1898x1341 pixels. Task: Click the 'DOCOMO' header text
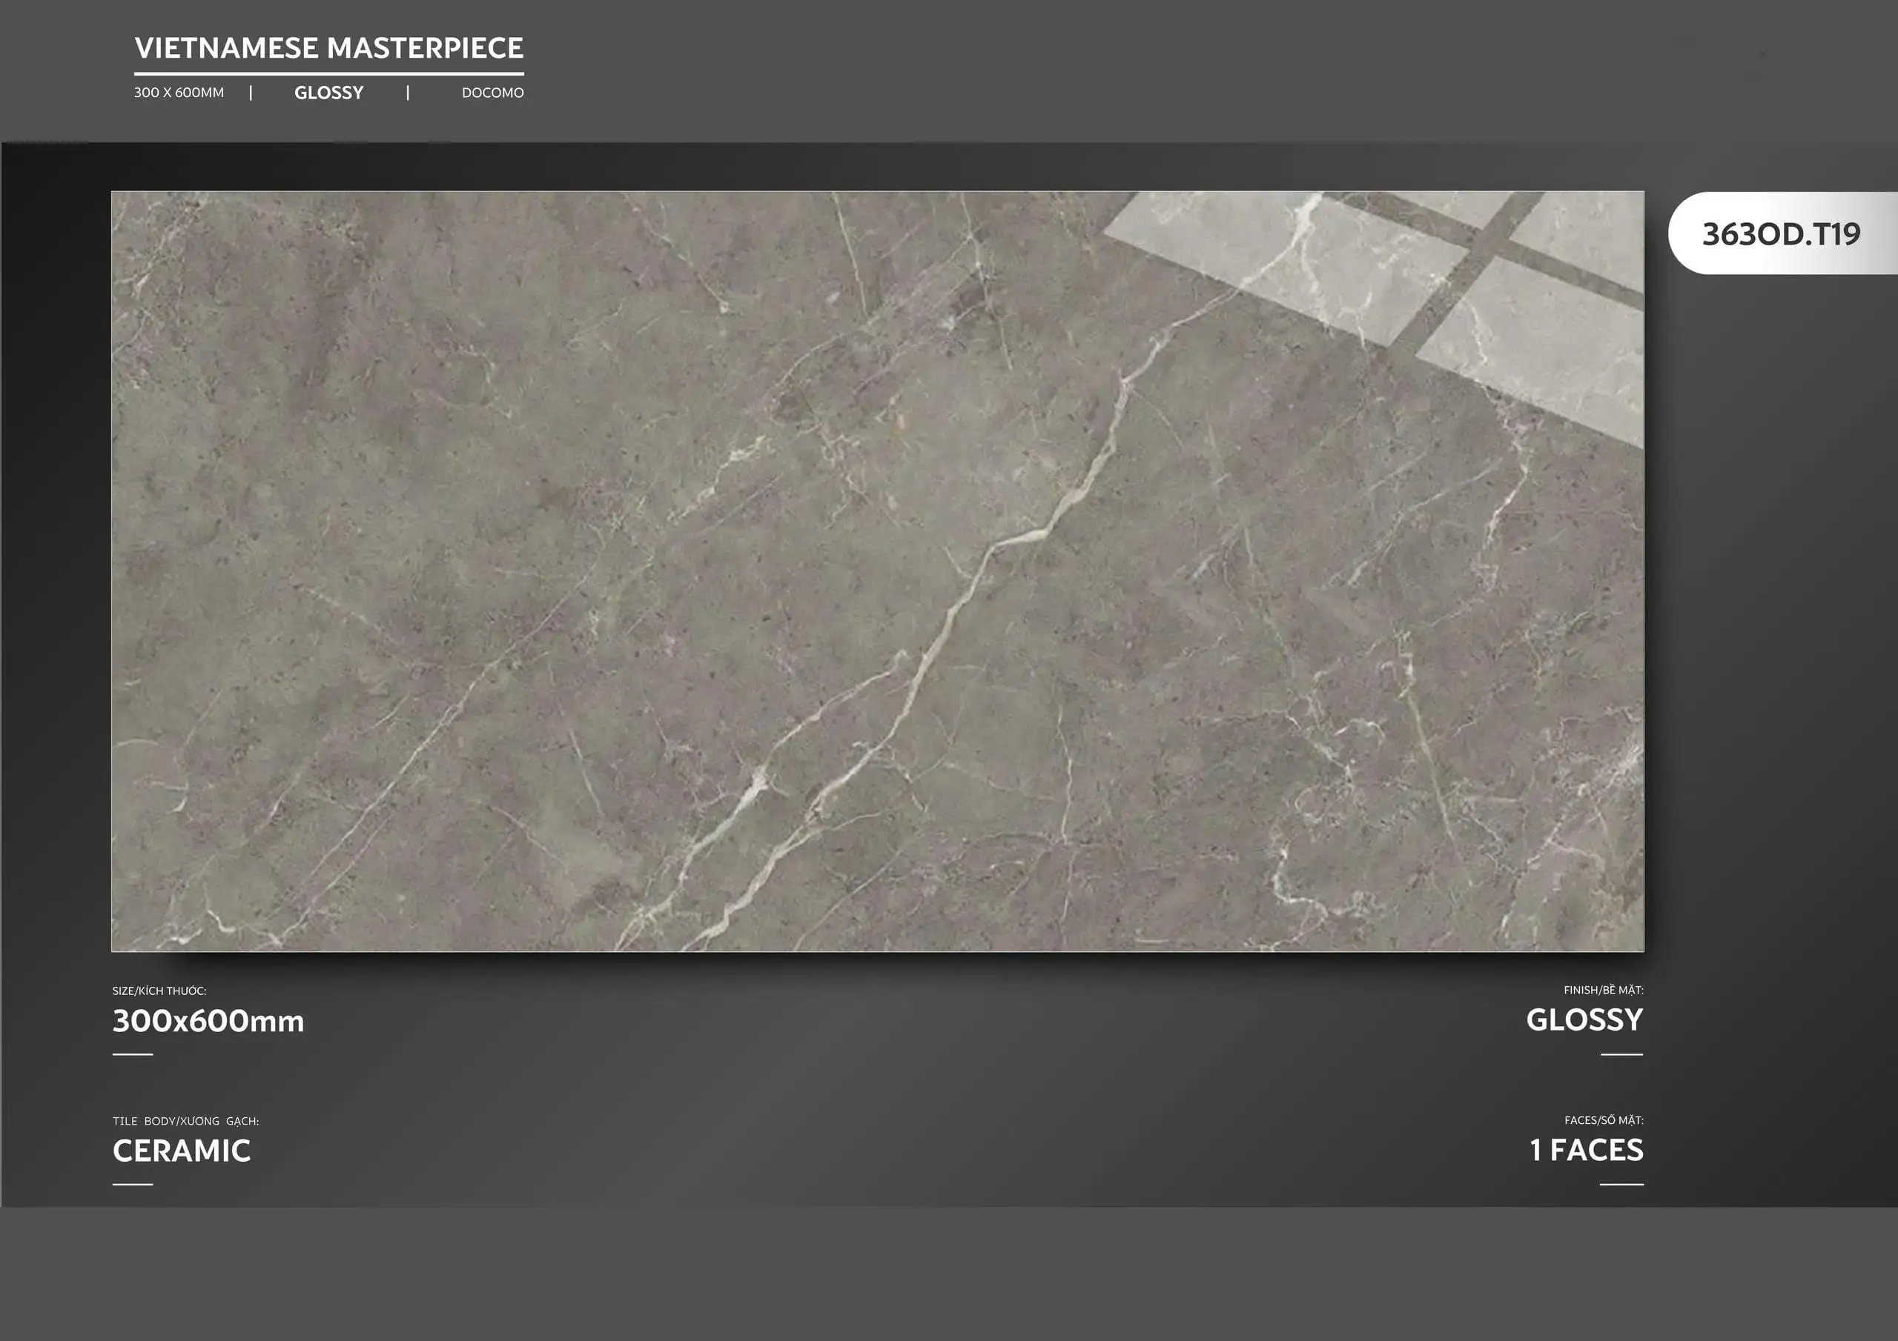493,93
